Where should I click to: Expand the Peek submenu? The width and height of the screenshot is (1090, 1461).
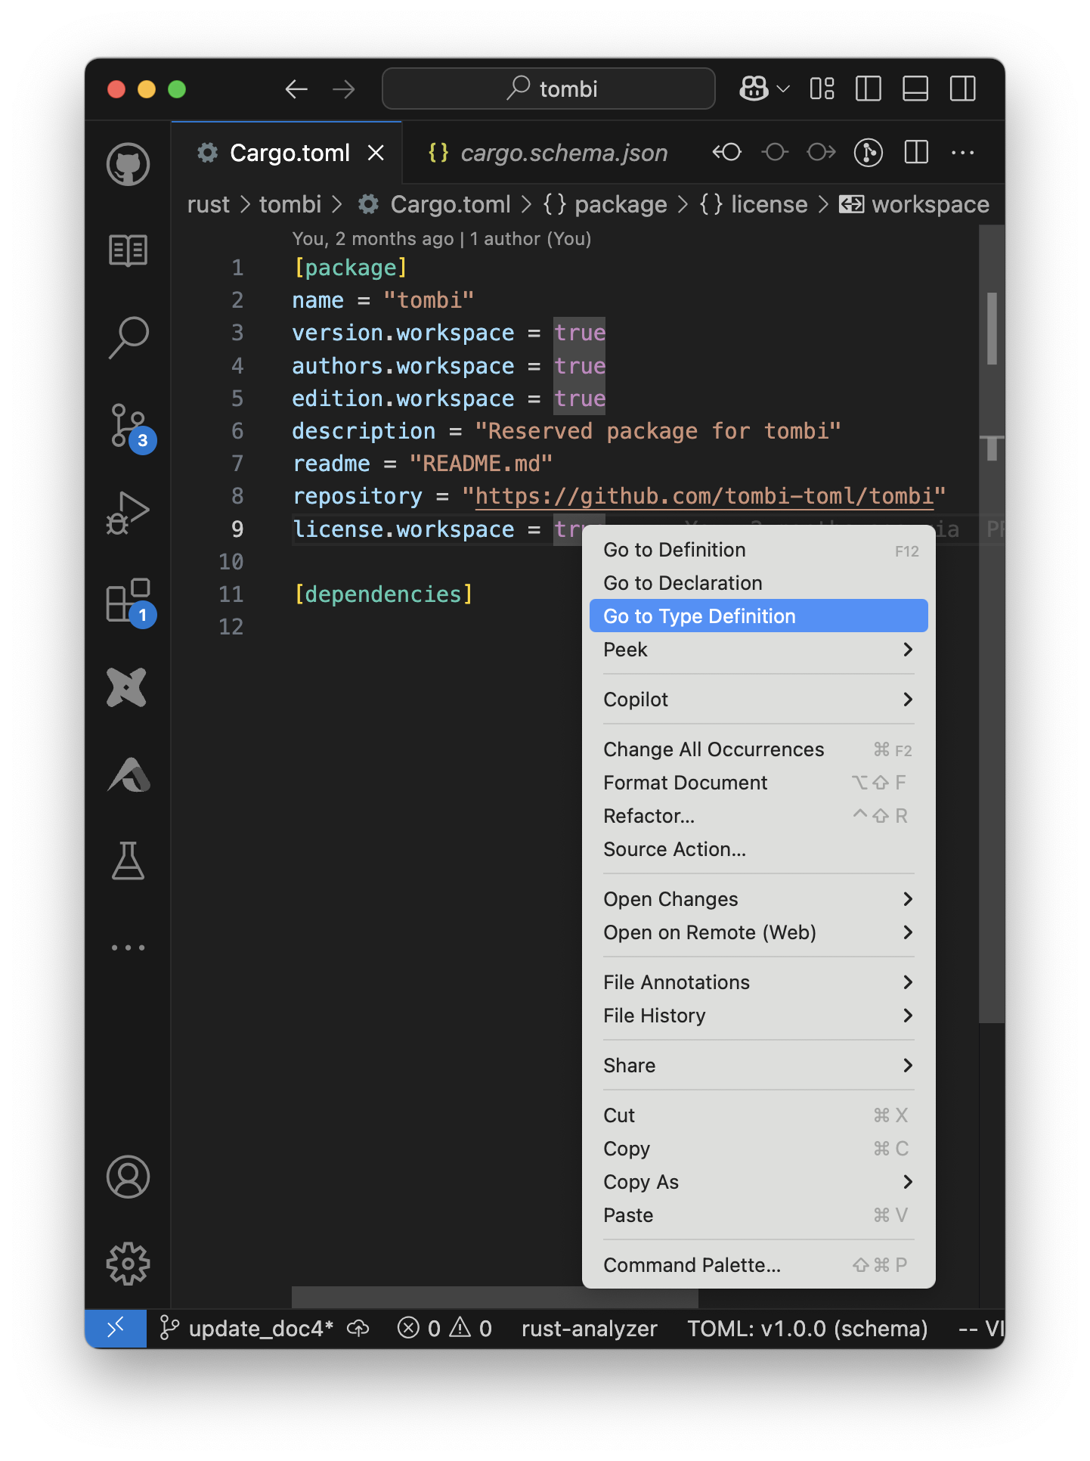759,650
